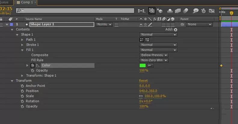The width and height of the screenshot is (238, 124).
Task: Open the Graph Editor icon
Action: point(212,11)
